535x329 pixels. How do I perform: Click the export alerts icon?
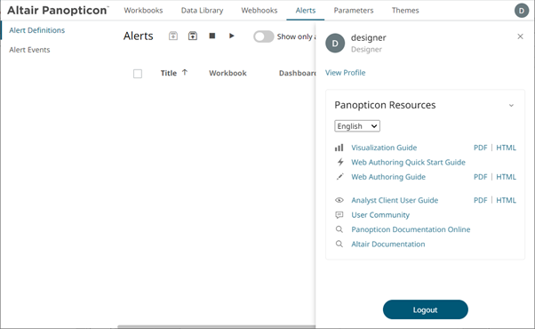[193, 36]
